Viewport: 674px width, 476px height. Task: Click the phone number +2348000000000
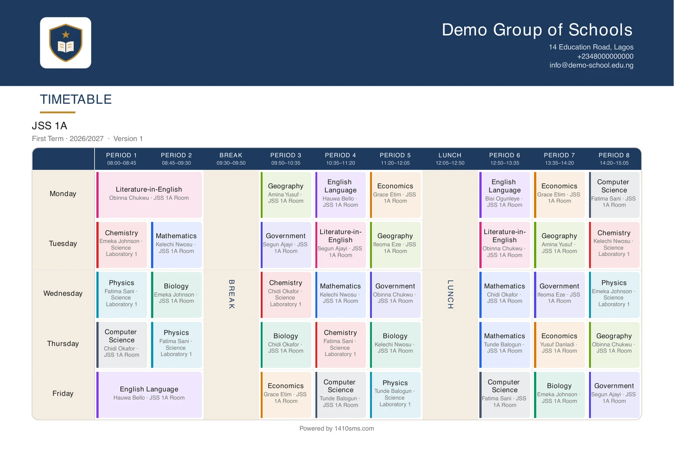(605, 56)
